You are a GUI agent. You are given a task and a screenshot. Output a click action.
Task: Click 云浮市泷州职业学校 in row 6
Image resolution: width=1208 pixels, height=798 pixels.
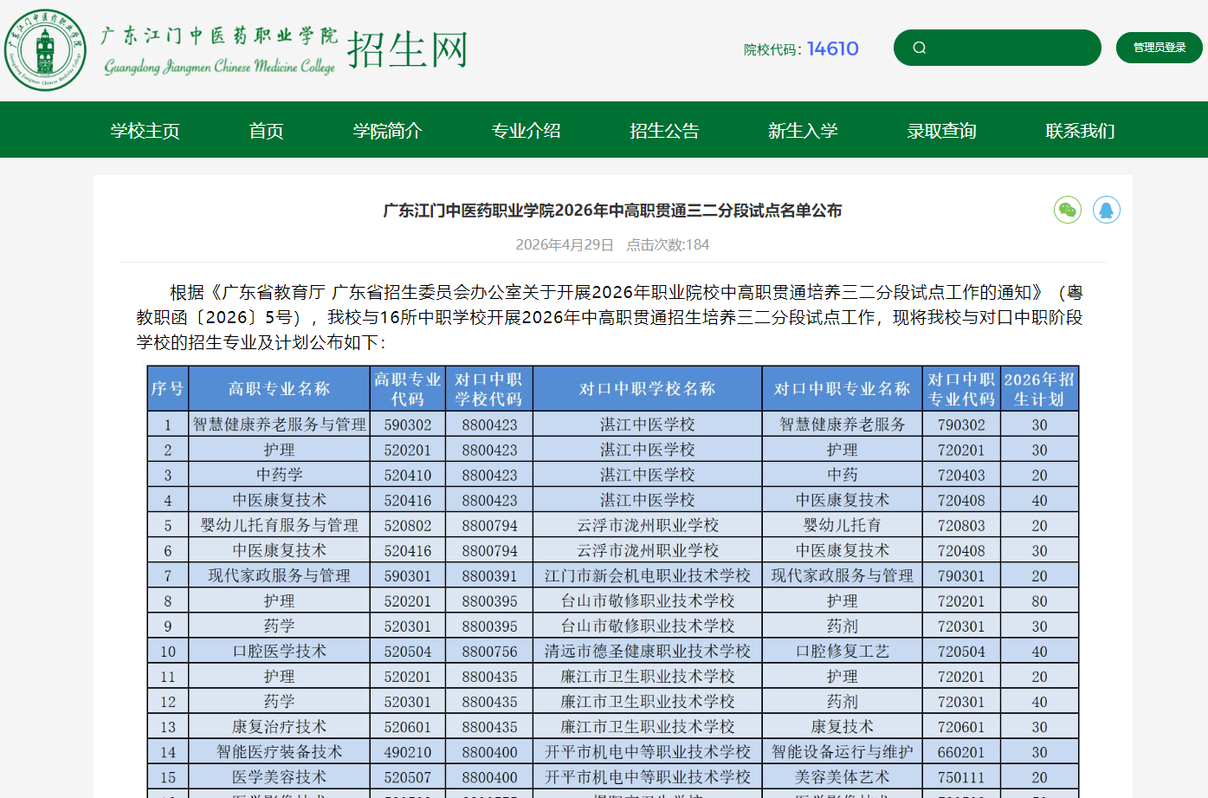(648, 550)
